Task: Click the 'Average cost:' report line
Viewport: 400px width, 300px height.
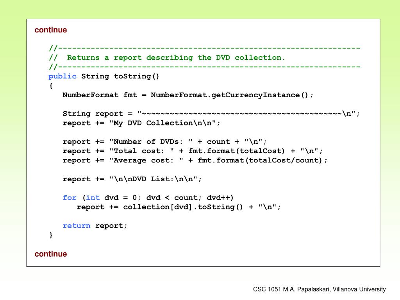Action: click(x=195, y=161)
